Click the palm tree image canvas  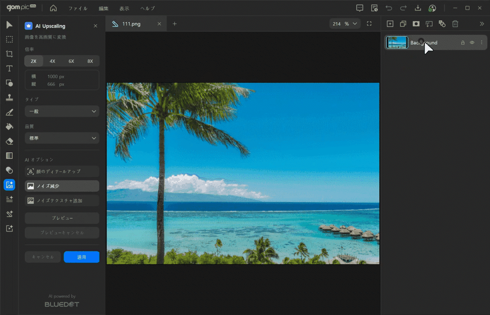[243, 173]
